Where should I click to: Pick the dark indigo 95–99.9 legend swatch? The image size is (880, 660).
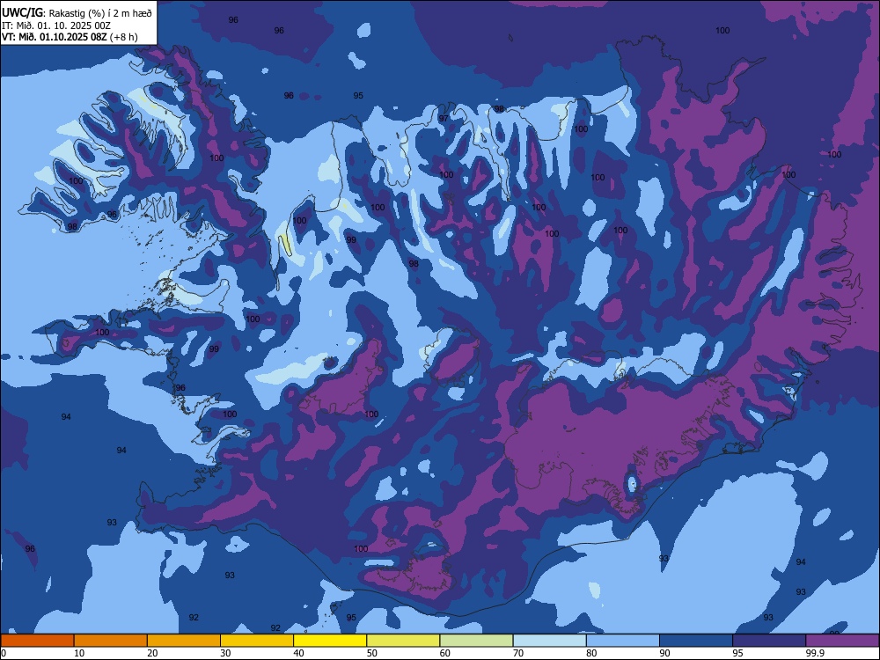coord(769,641)
